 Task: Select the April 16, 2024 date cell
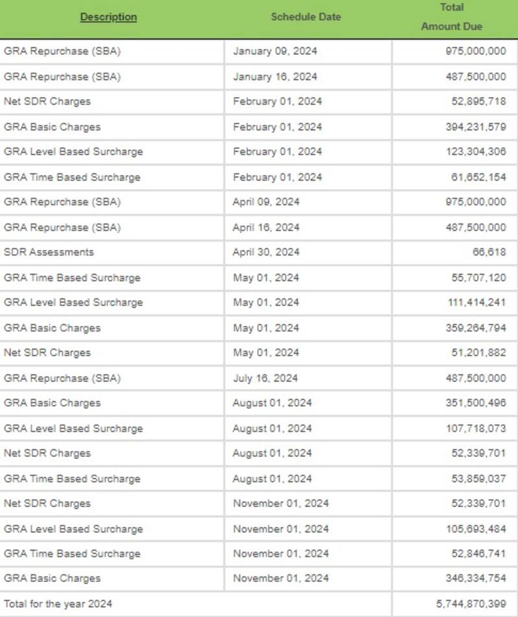[x=266, y=227]
